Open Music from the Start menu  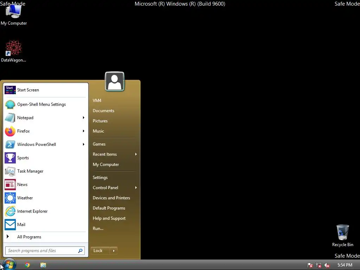(x=98, y=131)
